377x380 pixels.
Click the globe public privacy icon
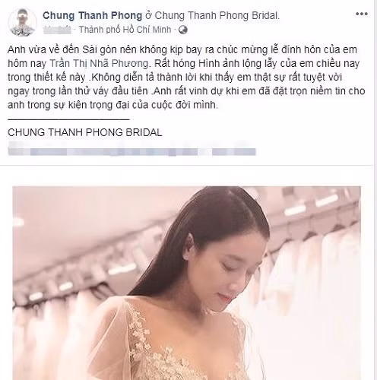pyautogui.click(x=183, y=30)
